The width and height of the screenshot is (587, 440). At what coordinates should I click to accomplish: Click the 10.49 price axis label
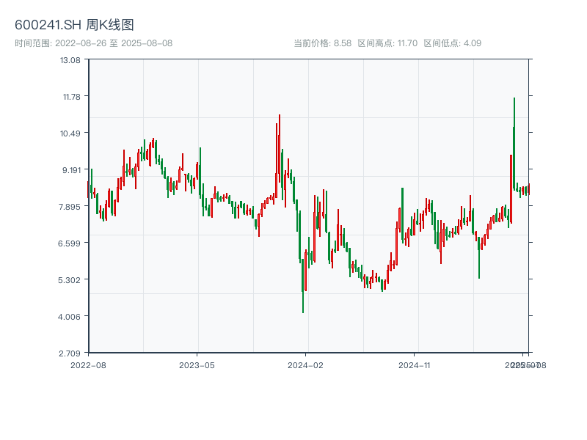pyautogui.click(x=70, y=133)
